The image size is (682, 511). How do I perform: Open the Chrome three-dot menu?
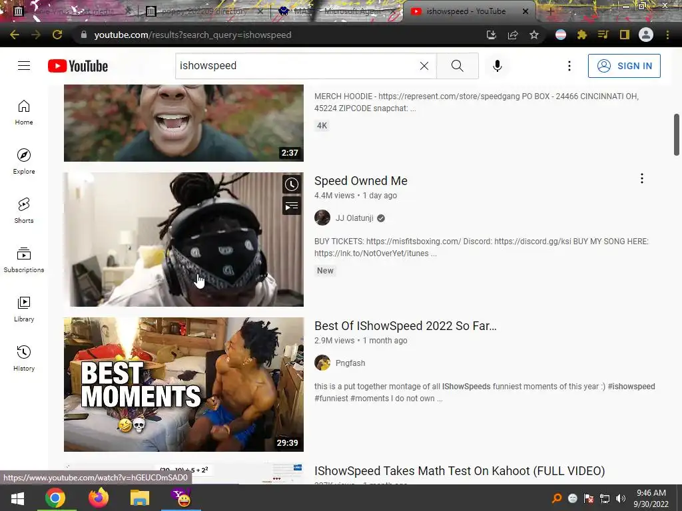click(x=667, y=35)
